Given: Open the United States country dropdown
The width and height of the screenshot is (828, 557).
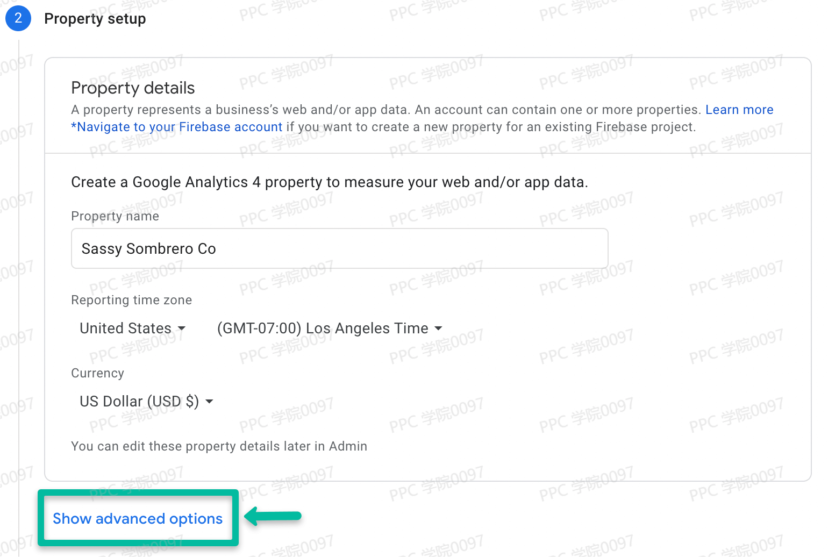Looking at the screenshot, I should coord(126,328).
